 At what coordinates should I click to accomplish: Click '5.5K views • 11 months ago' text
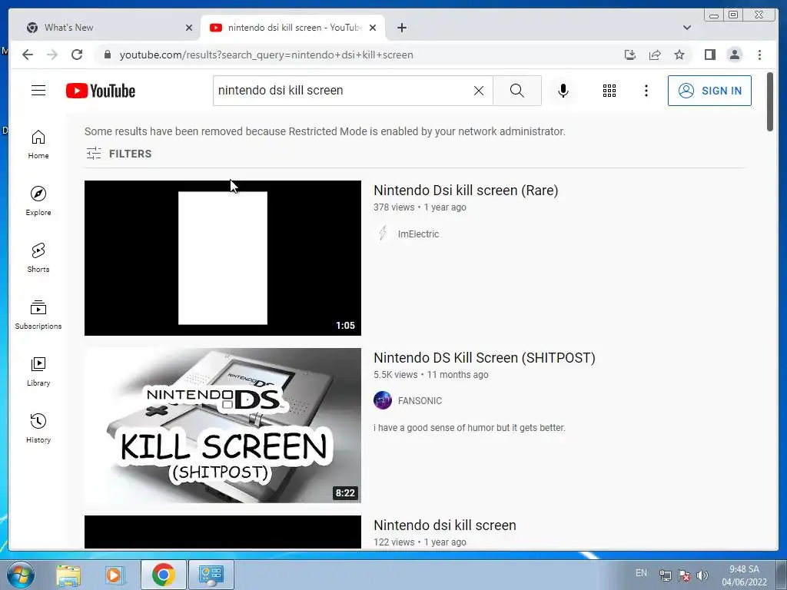[430, 375]
